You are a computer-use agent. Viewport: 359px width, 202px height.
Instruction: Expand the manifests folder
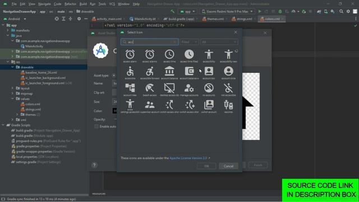coord(7,30)
